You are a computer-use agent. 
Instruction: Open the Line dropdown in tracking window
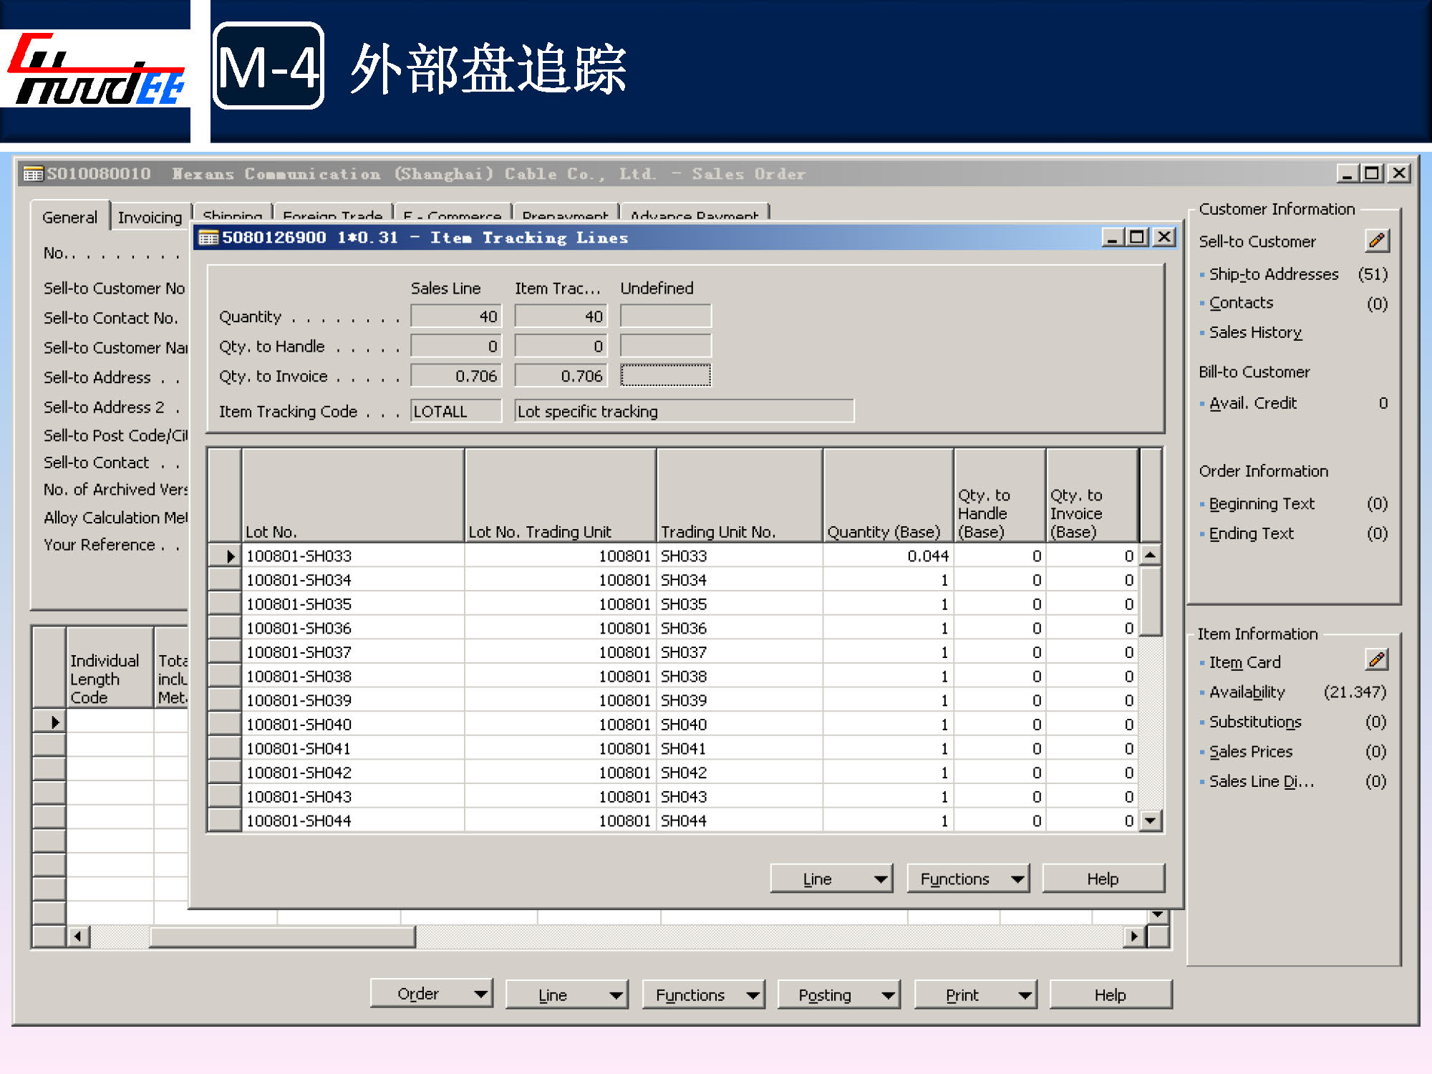pos(831,879)
